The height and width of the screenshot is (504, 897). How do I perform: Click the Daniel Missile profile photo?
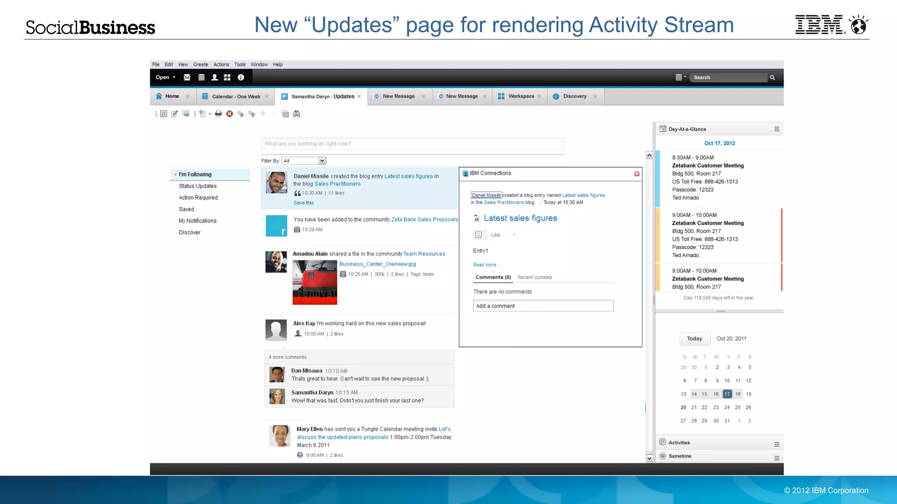pos(276,182)
